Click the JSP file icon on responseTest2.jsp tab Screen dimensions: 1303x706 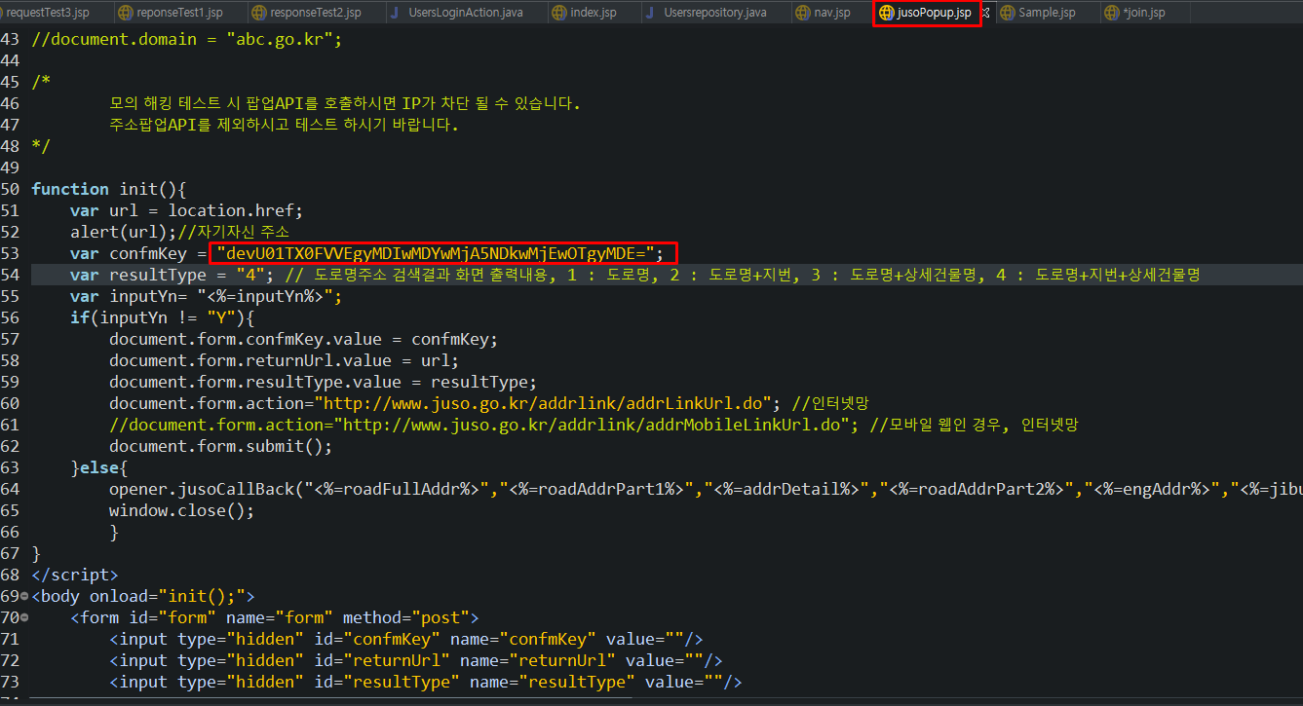click(x=258, y=13)
